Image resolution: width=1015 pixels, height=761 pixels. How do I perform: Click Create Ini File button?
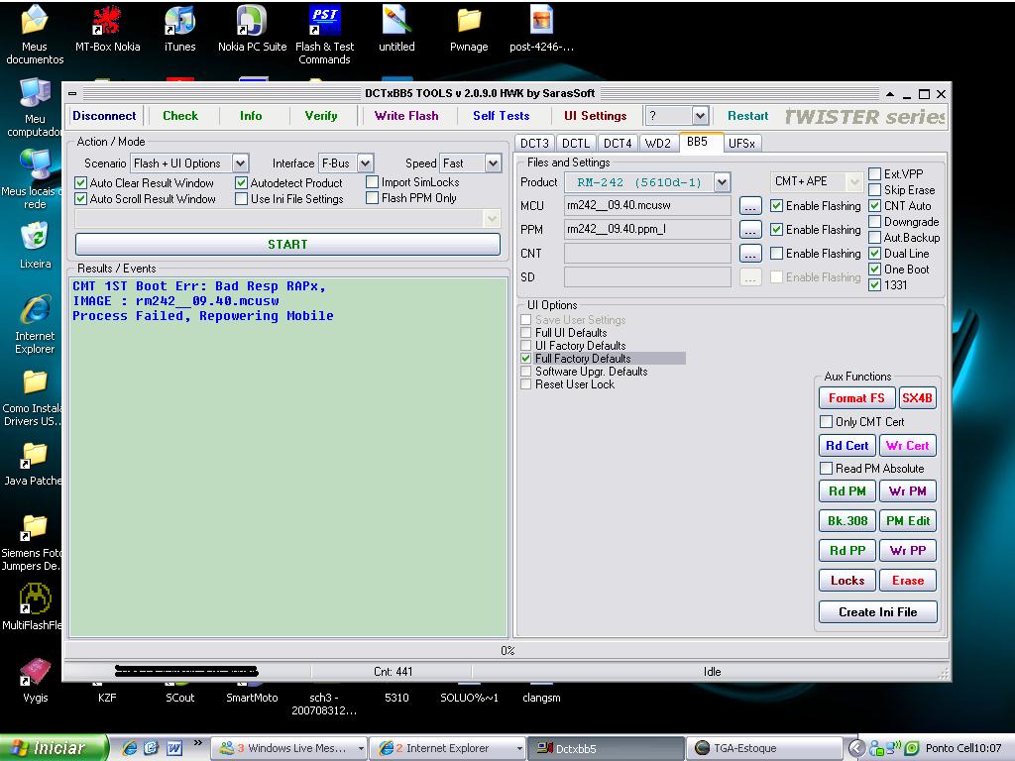pos(878,612)
